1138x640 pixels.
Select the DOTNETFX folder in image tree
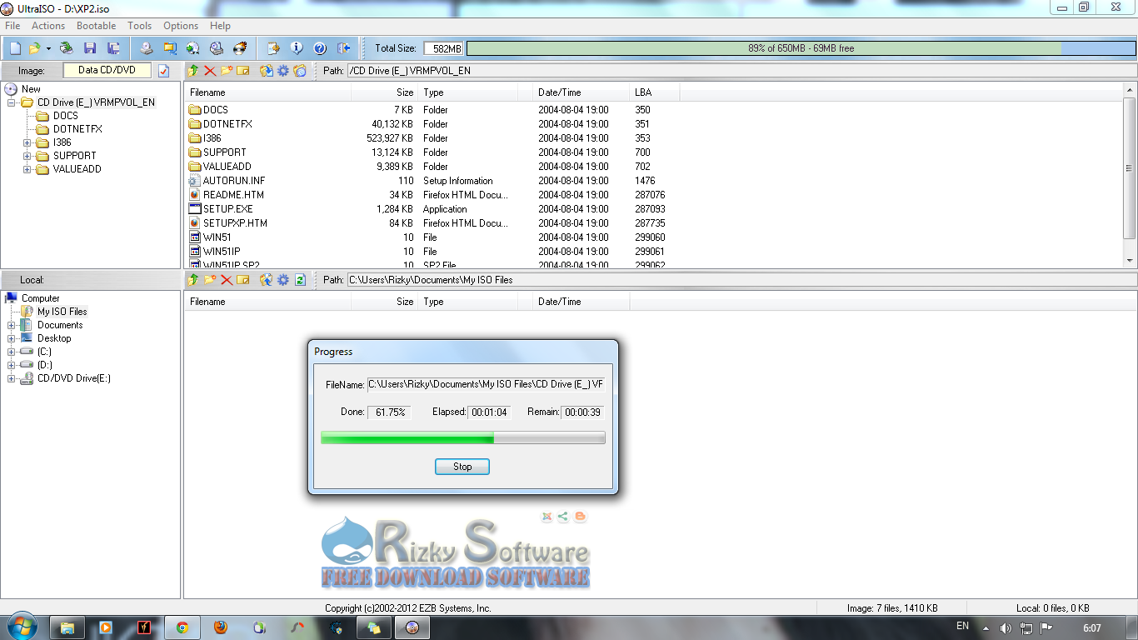(77, 129)
